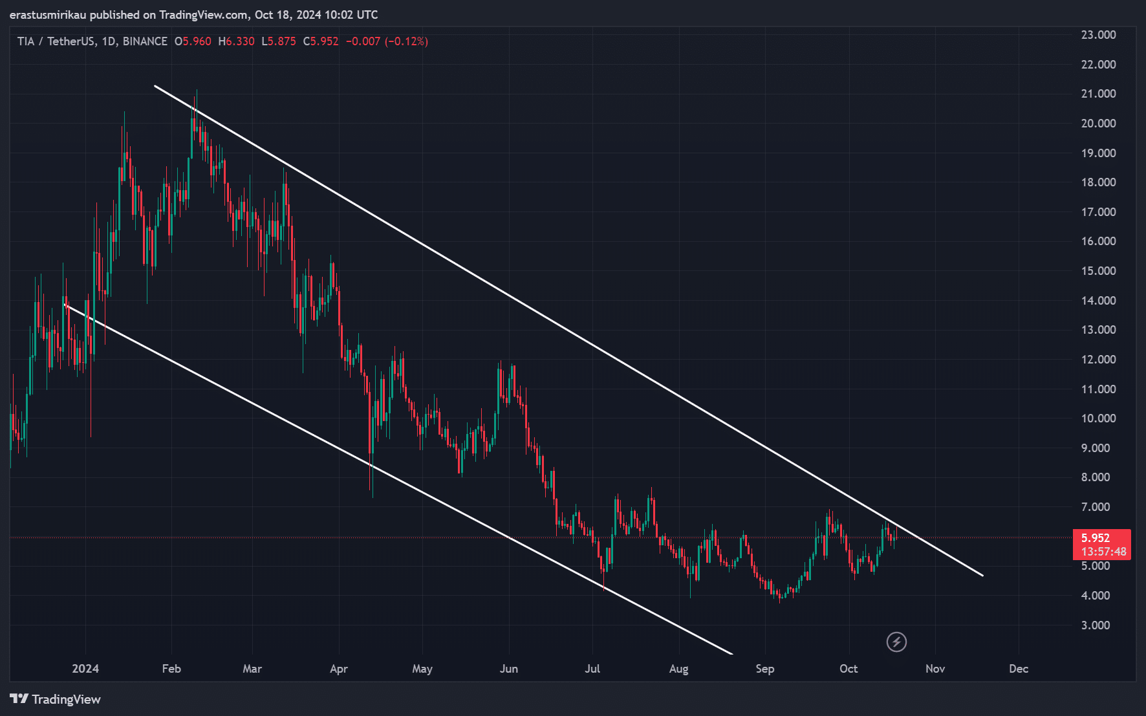This screenshot has height=716, width=1146.
Task: Click the current price label 5.952
Action: (x=1096, y=538)
